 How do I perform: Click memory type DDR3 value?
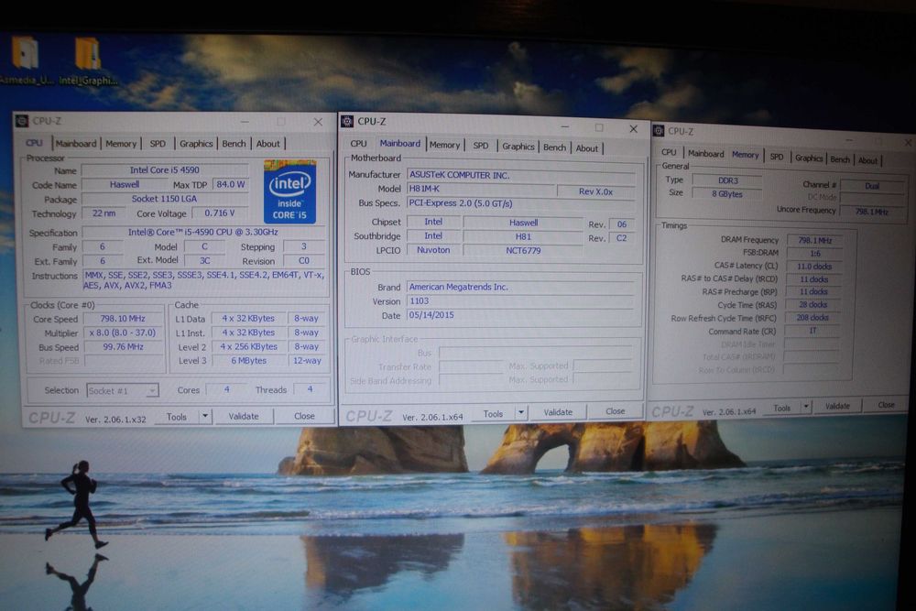click(x=728, y=180)
